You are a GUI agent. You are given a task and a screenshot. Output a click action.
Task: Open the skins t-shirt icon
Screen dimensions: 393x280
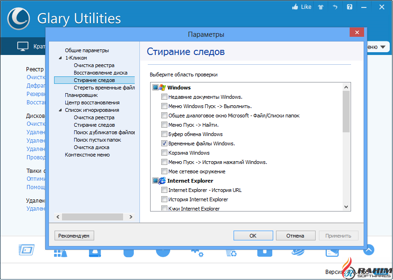pos(321,7)
